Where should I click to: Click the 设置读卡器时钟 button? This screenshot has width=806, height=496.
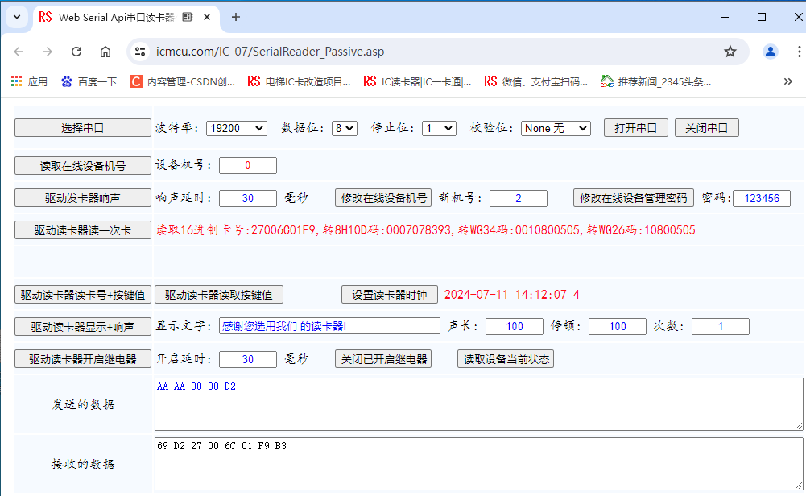coord(390,295)
